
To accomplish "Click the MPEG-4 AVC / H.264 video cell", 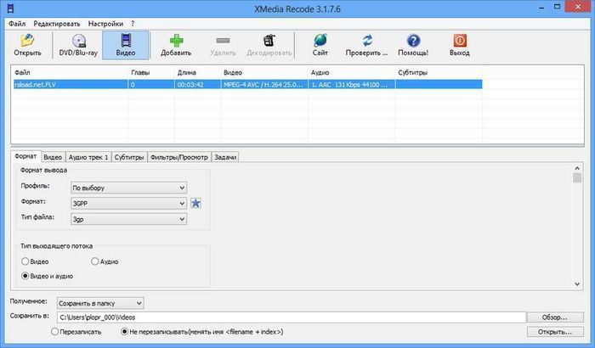I will tap(265, 84).
